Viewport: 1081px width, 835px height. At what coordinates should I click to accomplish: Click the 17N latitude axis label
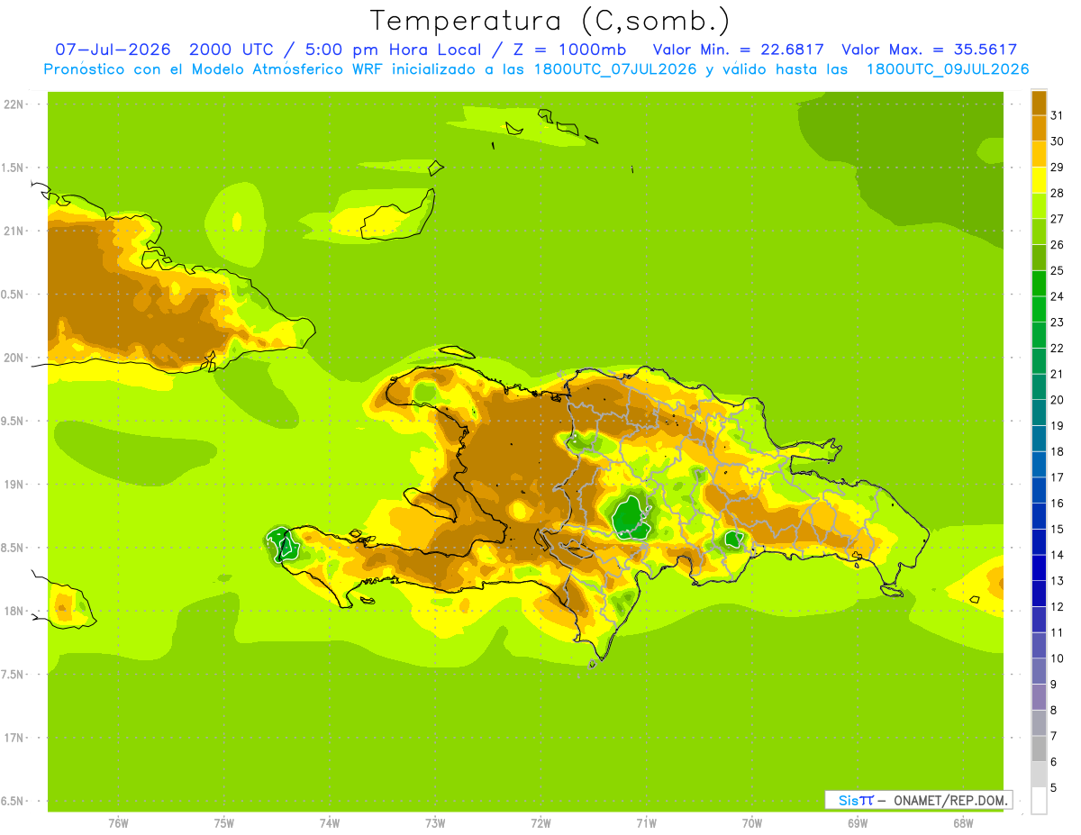point(14,738)
